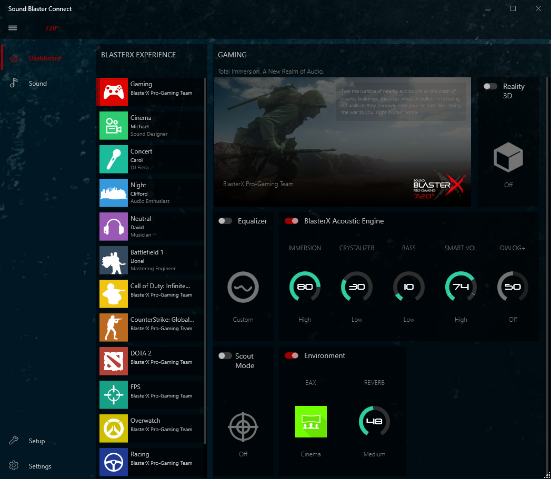Open the Custom equalizer wave icon
Viewport: 551px width, 479px height.
point(243,287)
